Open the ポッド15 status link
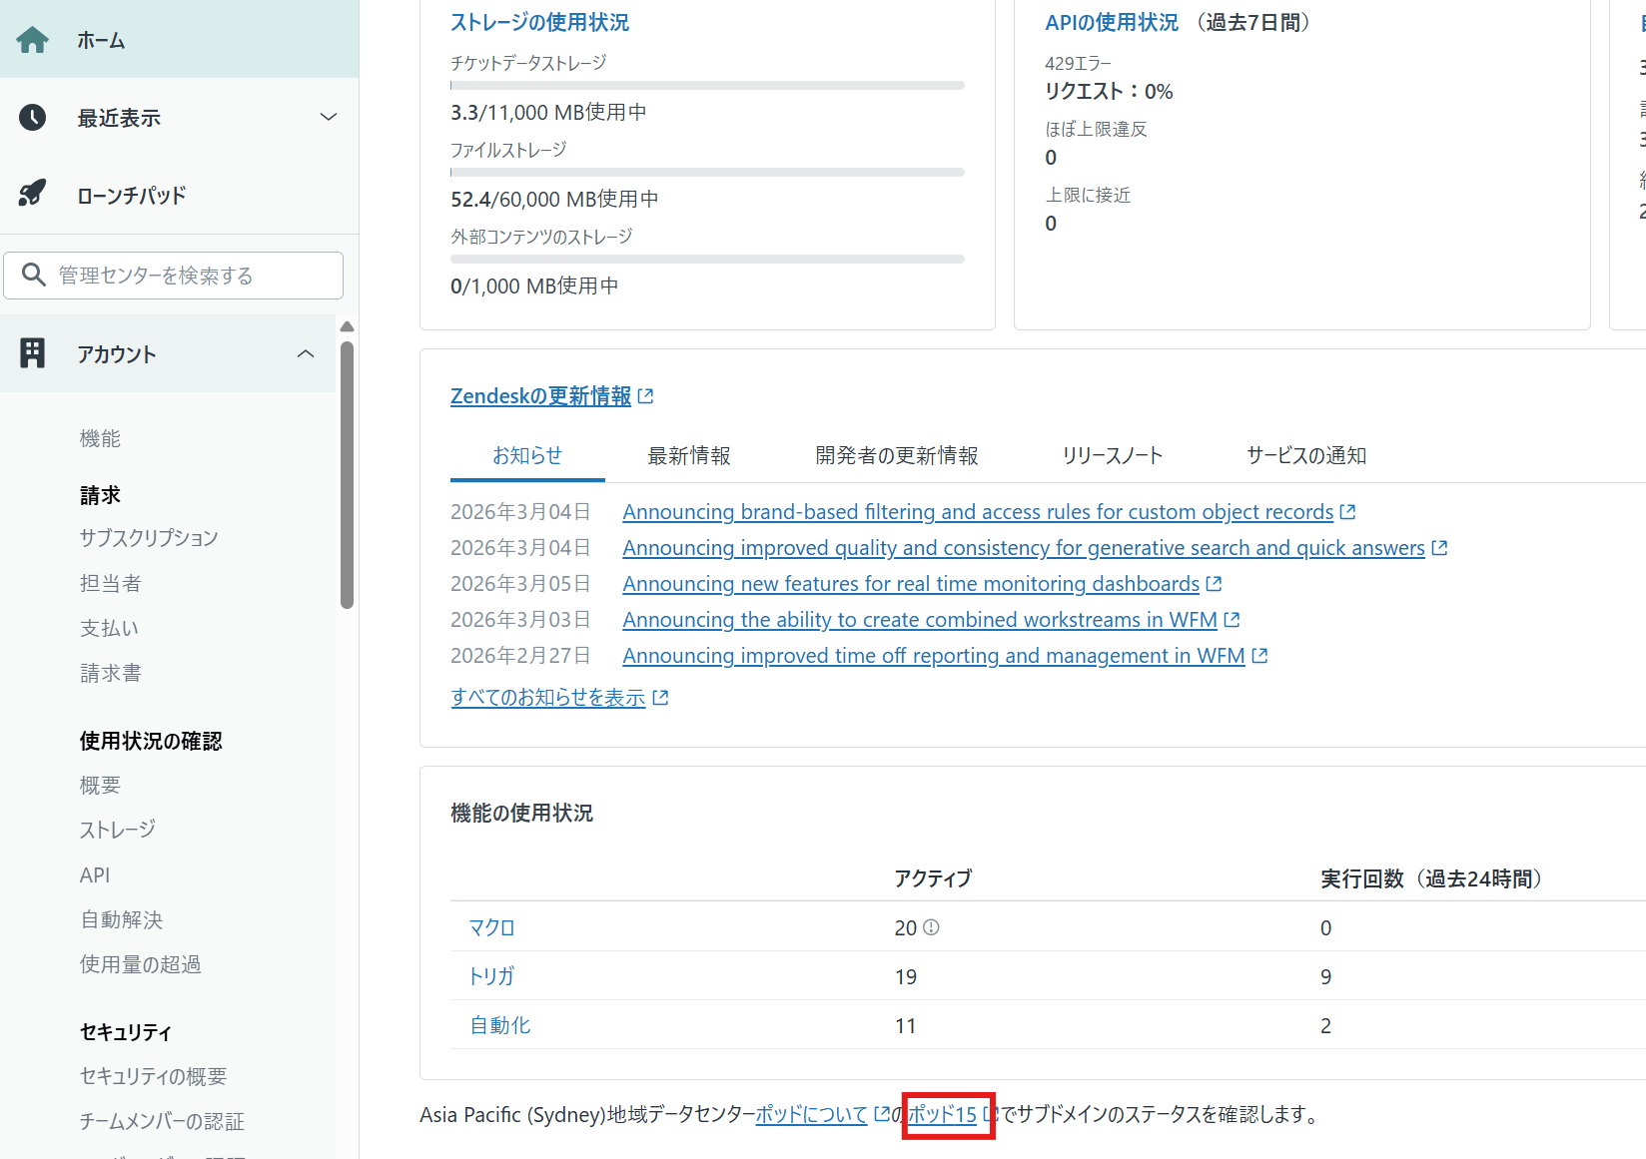This screenshot has height=1159, width=1646. [x=942, y=1114]
